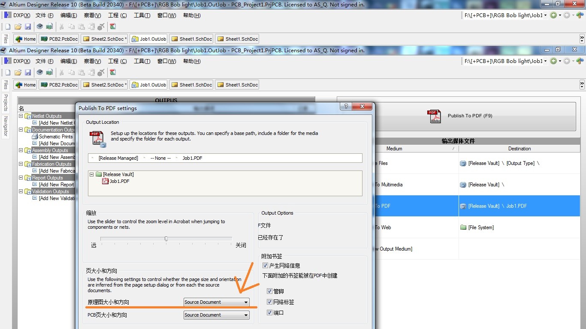Click the green Release Vault folder icon in dialog tree

click(x=99, y=174)
